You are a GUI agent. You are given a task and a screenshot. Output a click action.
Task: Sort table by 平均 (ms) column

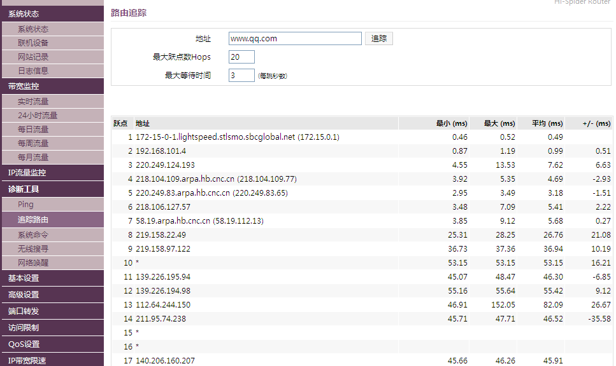tap(547, 123)
